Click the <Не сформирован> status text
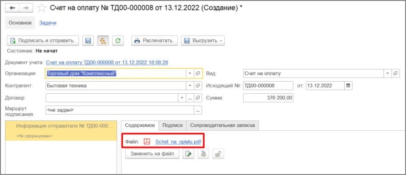Viewport: 406px width, 175px height. (34, 136)
